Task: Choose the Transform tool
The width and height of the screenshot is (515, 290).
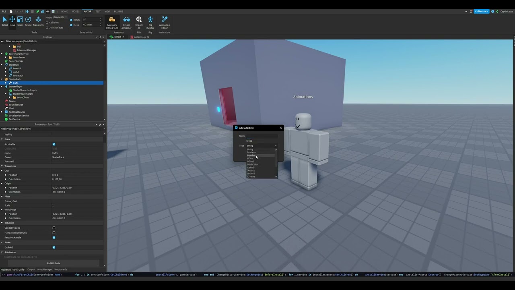Action: coord(38,21)
